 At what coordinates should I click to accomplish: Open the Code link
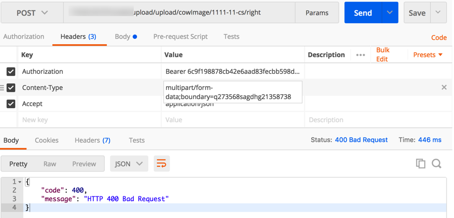click(439, 38)
